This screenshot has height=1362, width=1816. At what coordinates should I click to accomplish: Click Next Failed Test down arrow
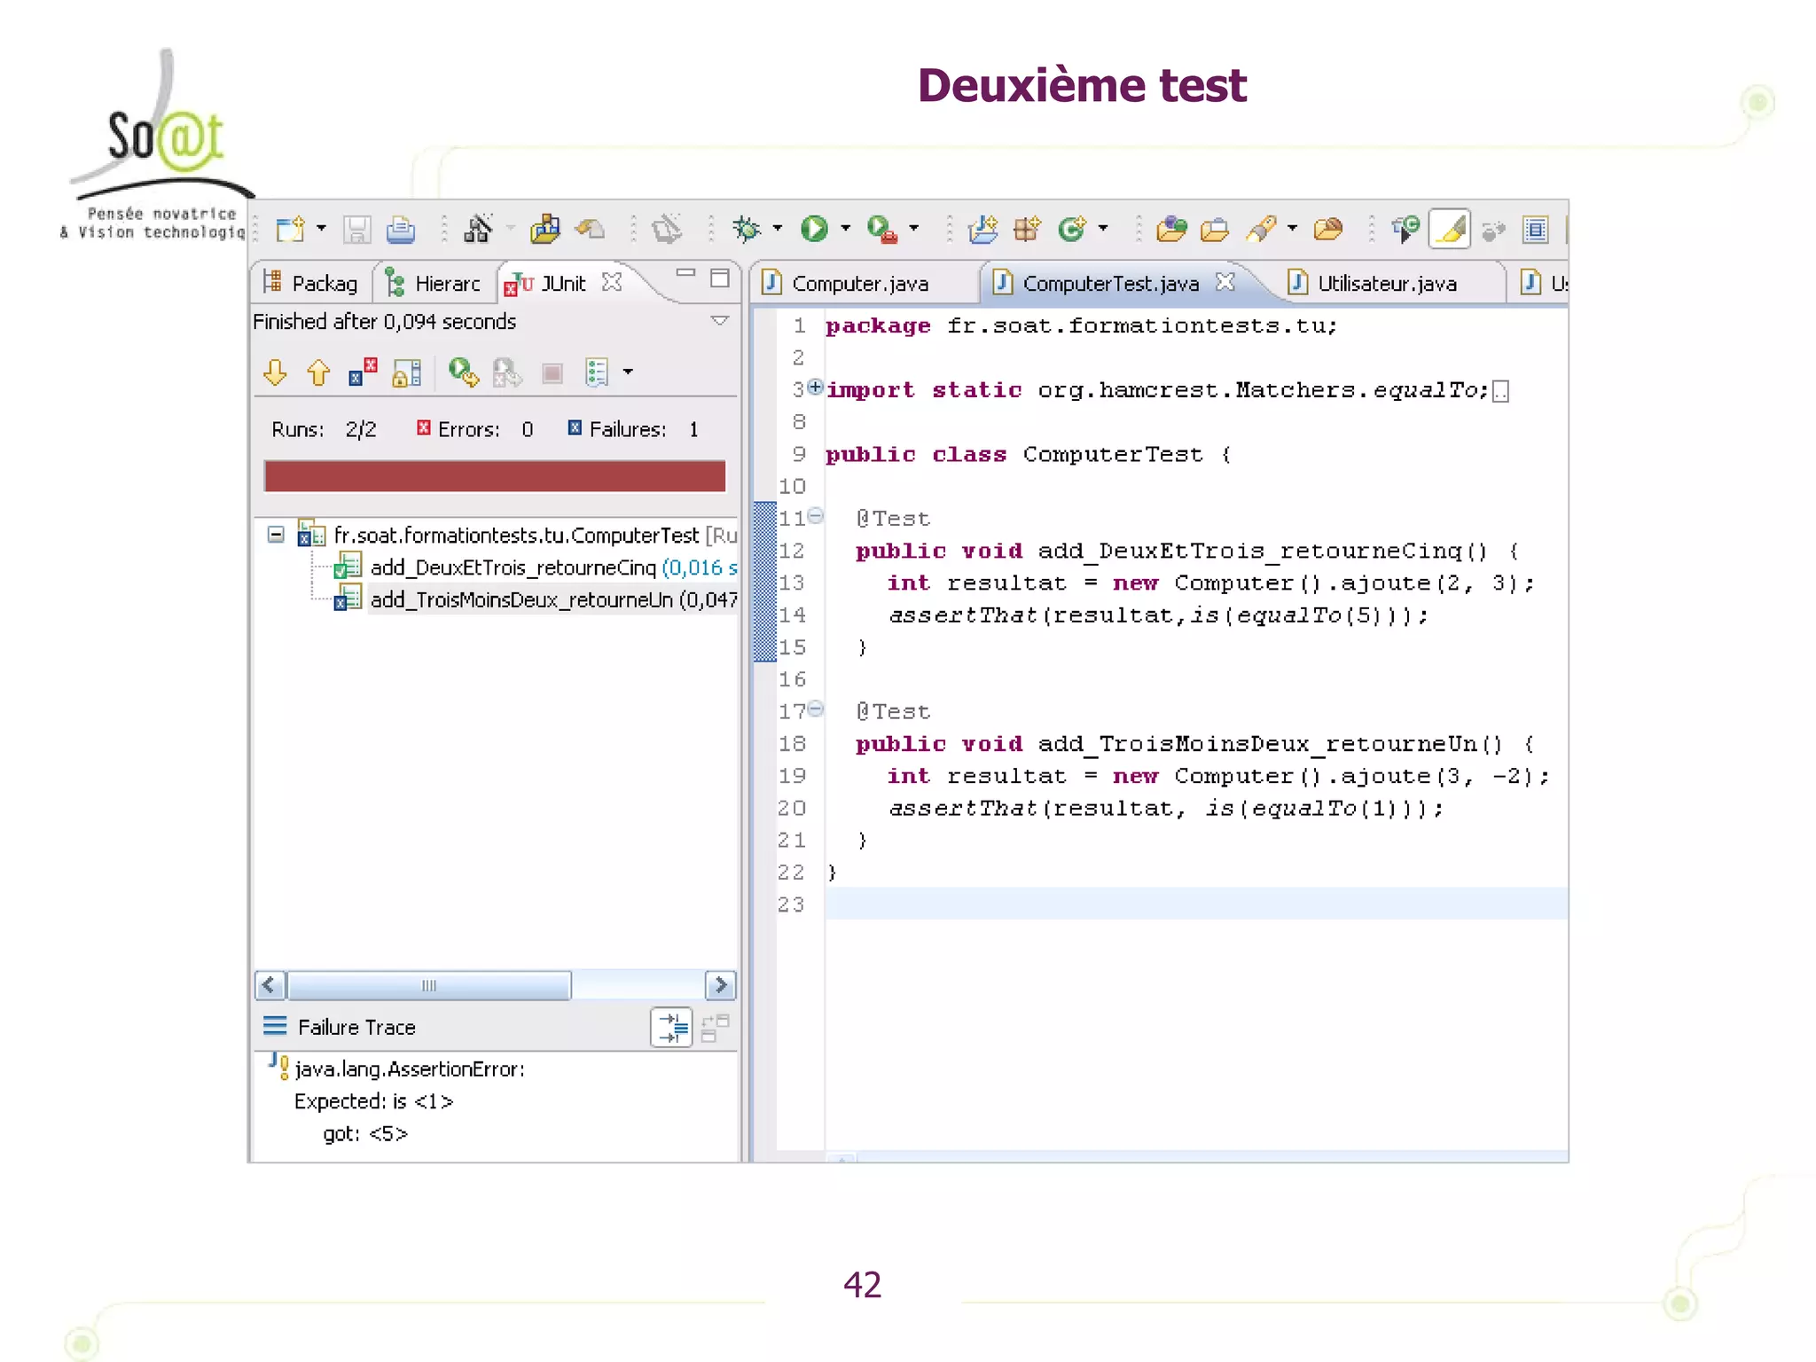point(276,372)
